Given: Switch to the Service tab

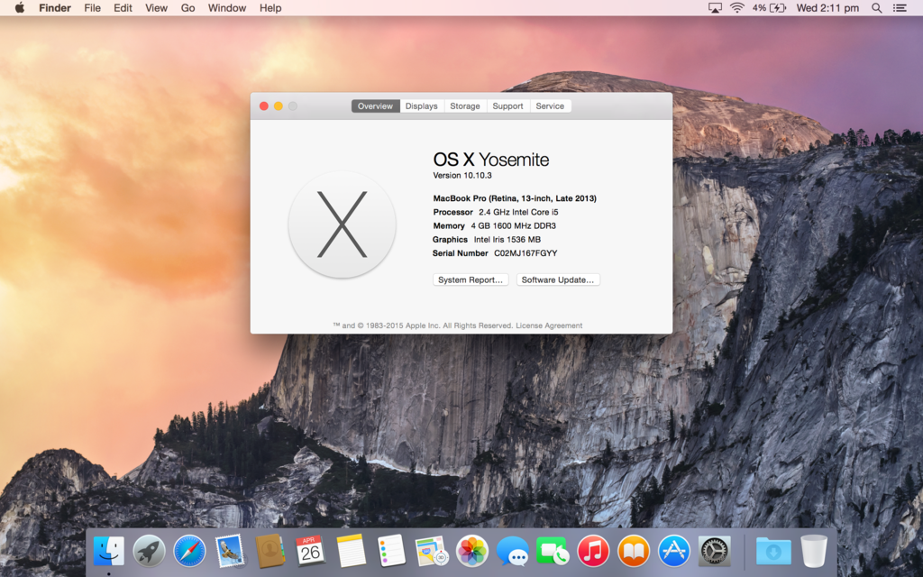Looking at the screenshot, I should 550,106.
